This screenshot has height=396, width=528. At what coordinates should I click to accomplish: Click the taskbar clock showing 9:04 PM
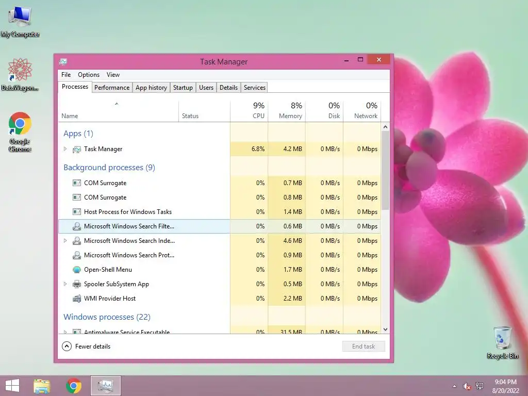[505, 386]
